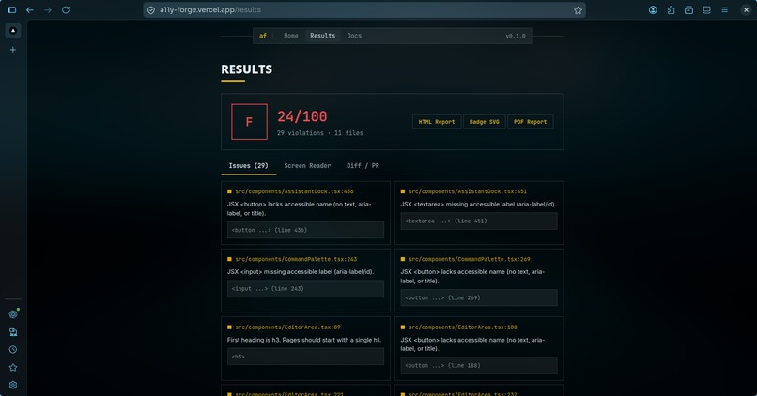The image size is (757, 396).
Task: Click code snippet '<button ...> (line 269)'
Action: pos(479,297)
